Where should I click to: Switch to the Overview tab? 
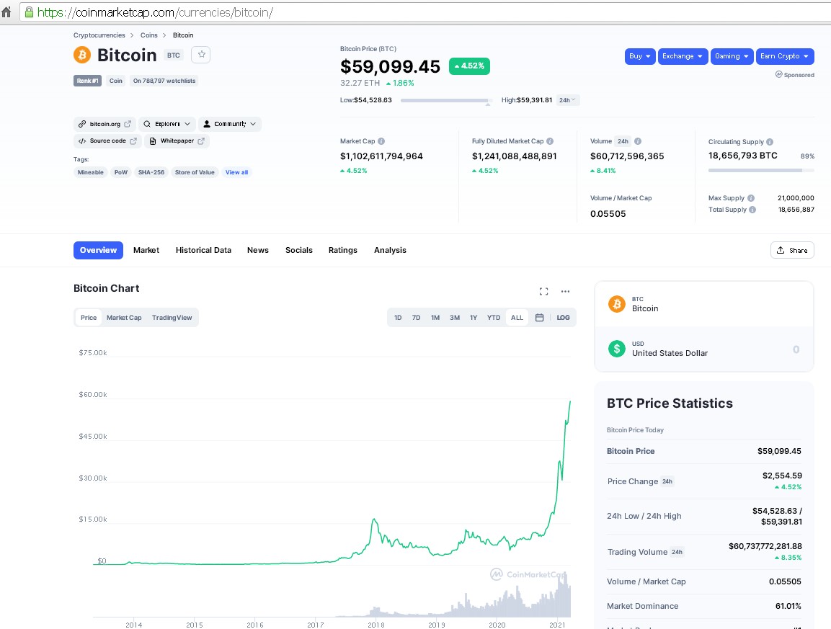click(x=98, y=250)
